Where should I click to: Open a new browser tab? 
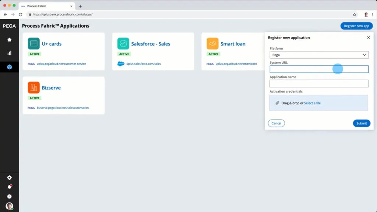(80, 6)
